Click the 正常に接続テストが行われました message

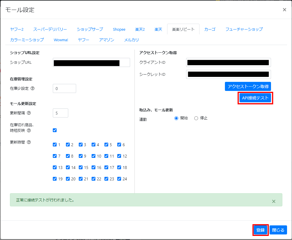coord(46,200)
